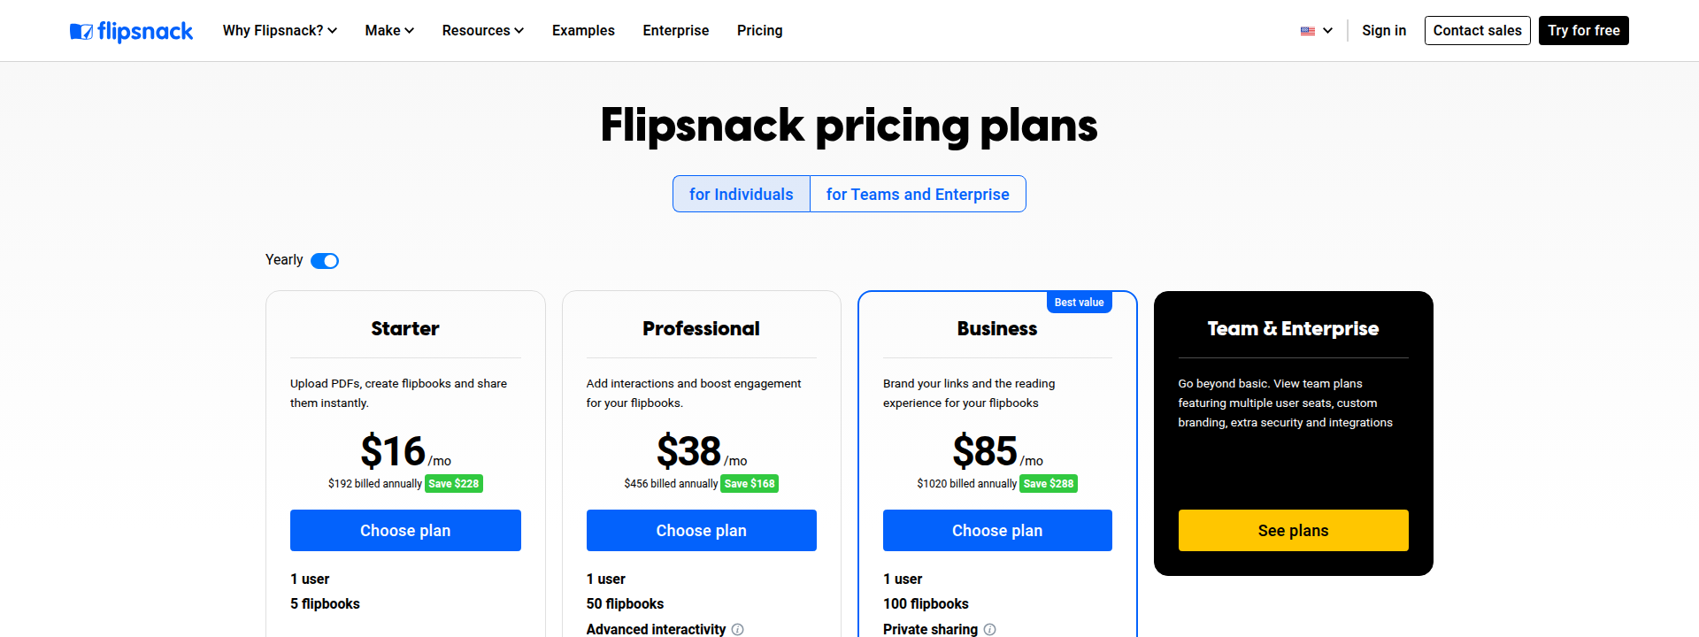Click the Contact sales button
The image size is (1699, 637).
[1477, 30]
